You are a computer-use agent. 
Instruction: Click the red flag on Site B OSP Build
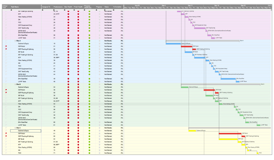point(6,90)
